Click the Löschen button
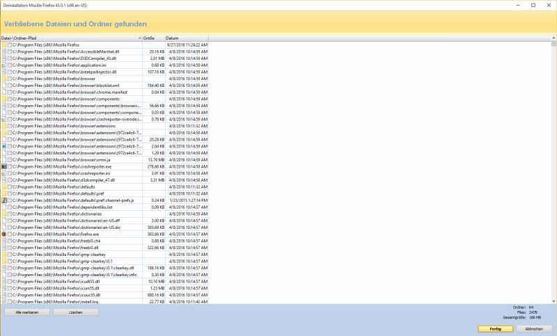 [x=76, y=312]
